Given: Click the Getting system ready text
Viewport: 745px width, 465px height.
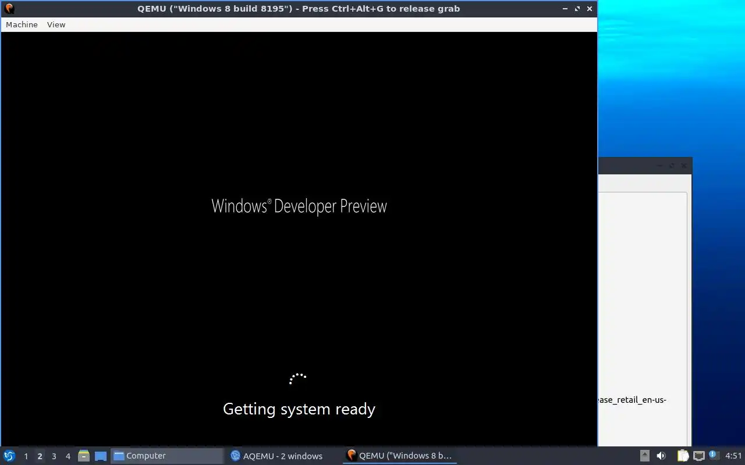Looking at the screenshot, I should tap(299, 409).
